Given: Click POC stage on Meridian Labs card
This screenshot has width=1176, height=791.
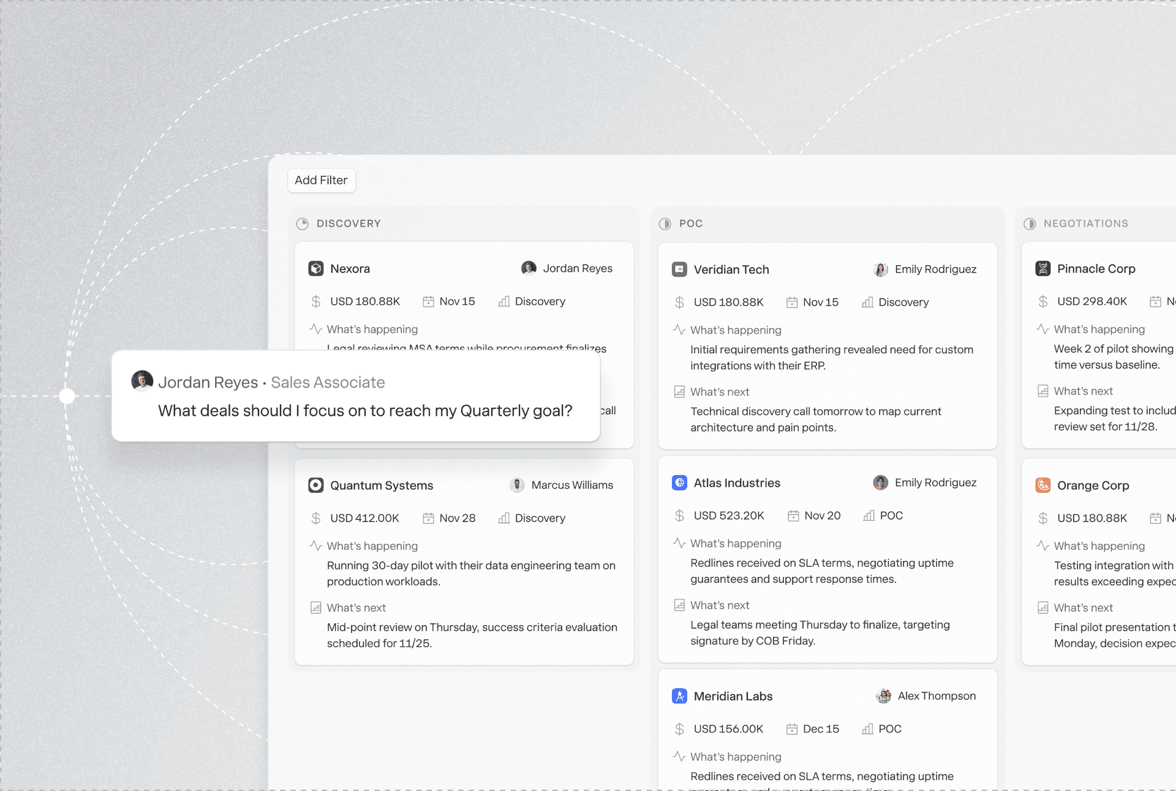Looking at the screenshot, I should tap(890, 729).
